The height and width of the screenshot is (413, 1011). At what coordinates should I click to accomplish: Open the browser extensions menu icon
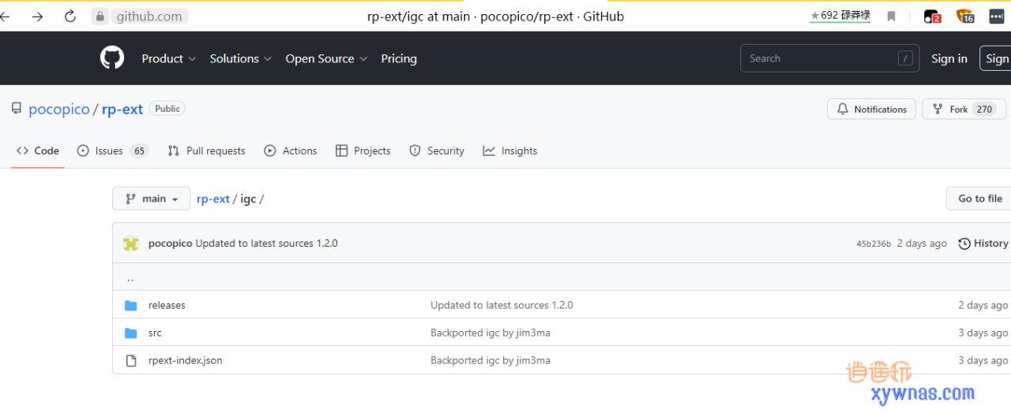997,16
